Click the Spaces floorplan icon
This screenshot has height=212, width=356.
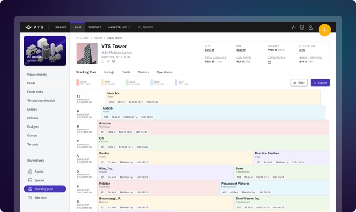(x=30, y=180)
